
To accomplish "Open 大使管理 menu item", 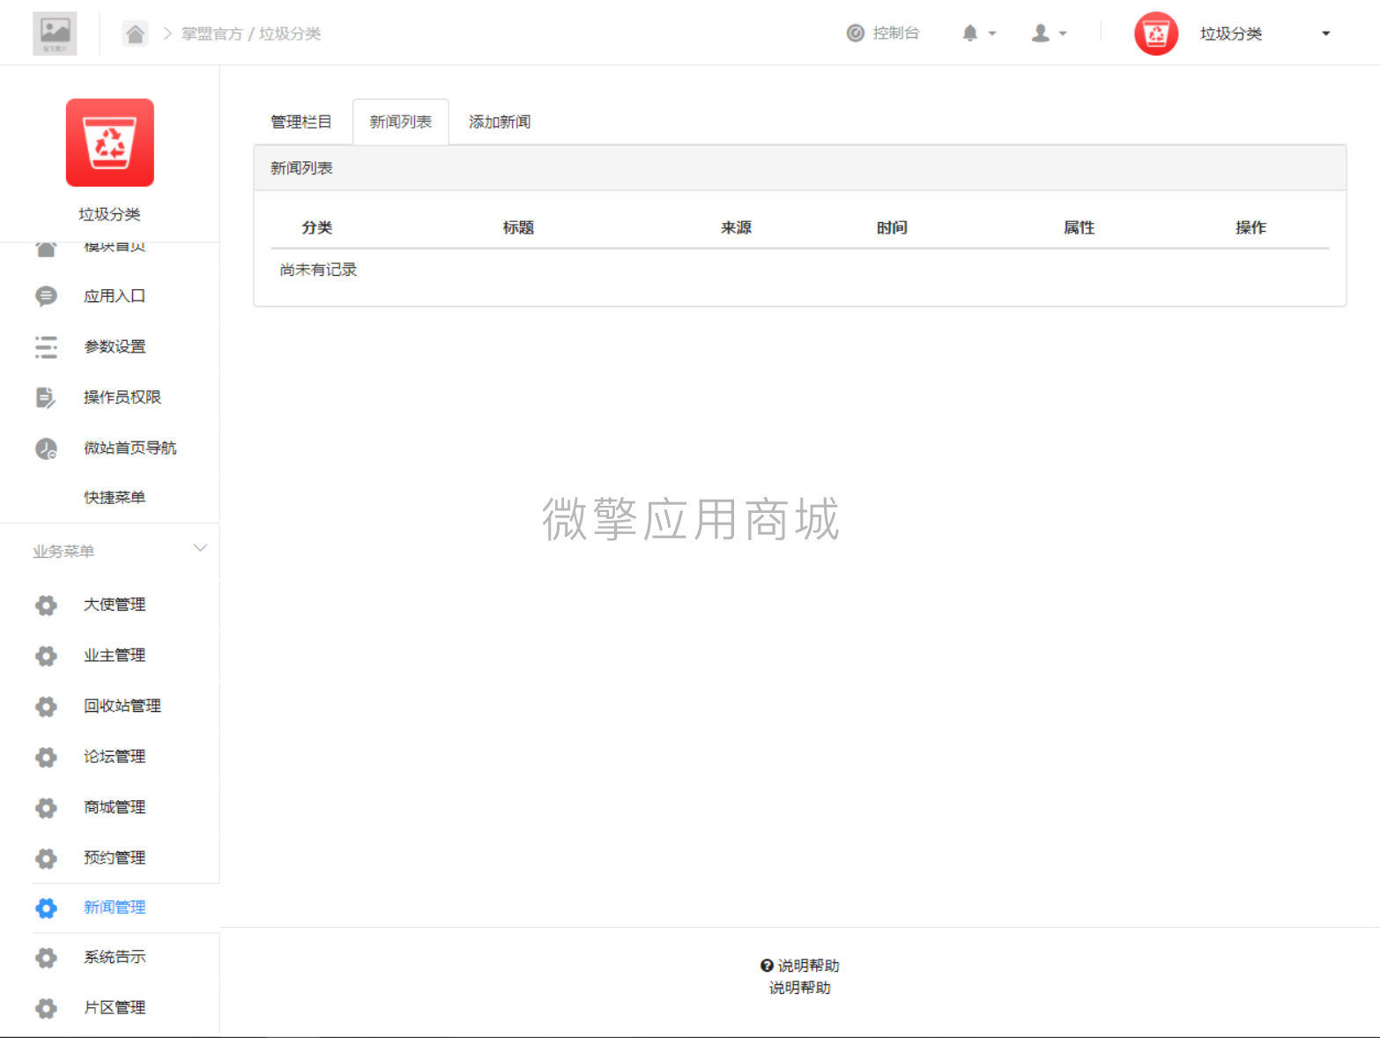I will coord(115,604).
